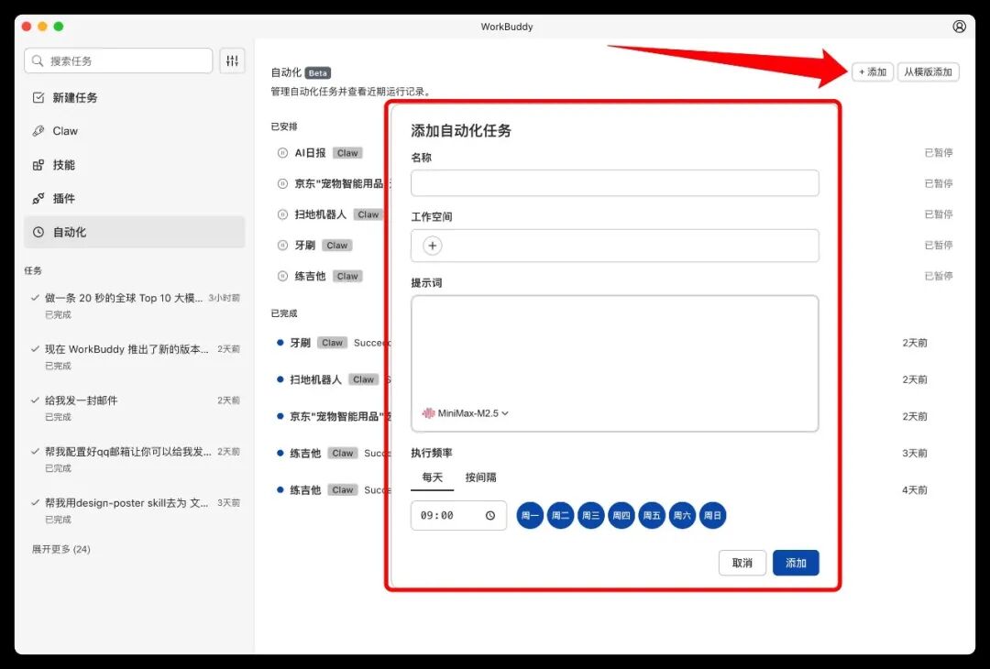Toggle the 周四 weekday chip
The height and width of the screenshot is (669, 990).
(621, 516)
